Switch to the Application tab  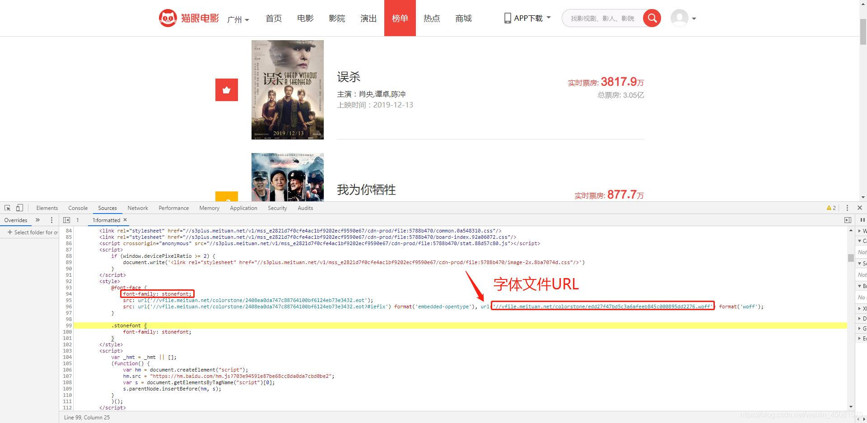(x=243, y=208)
